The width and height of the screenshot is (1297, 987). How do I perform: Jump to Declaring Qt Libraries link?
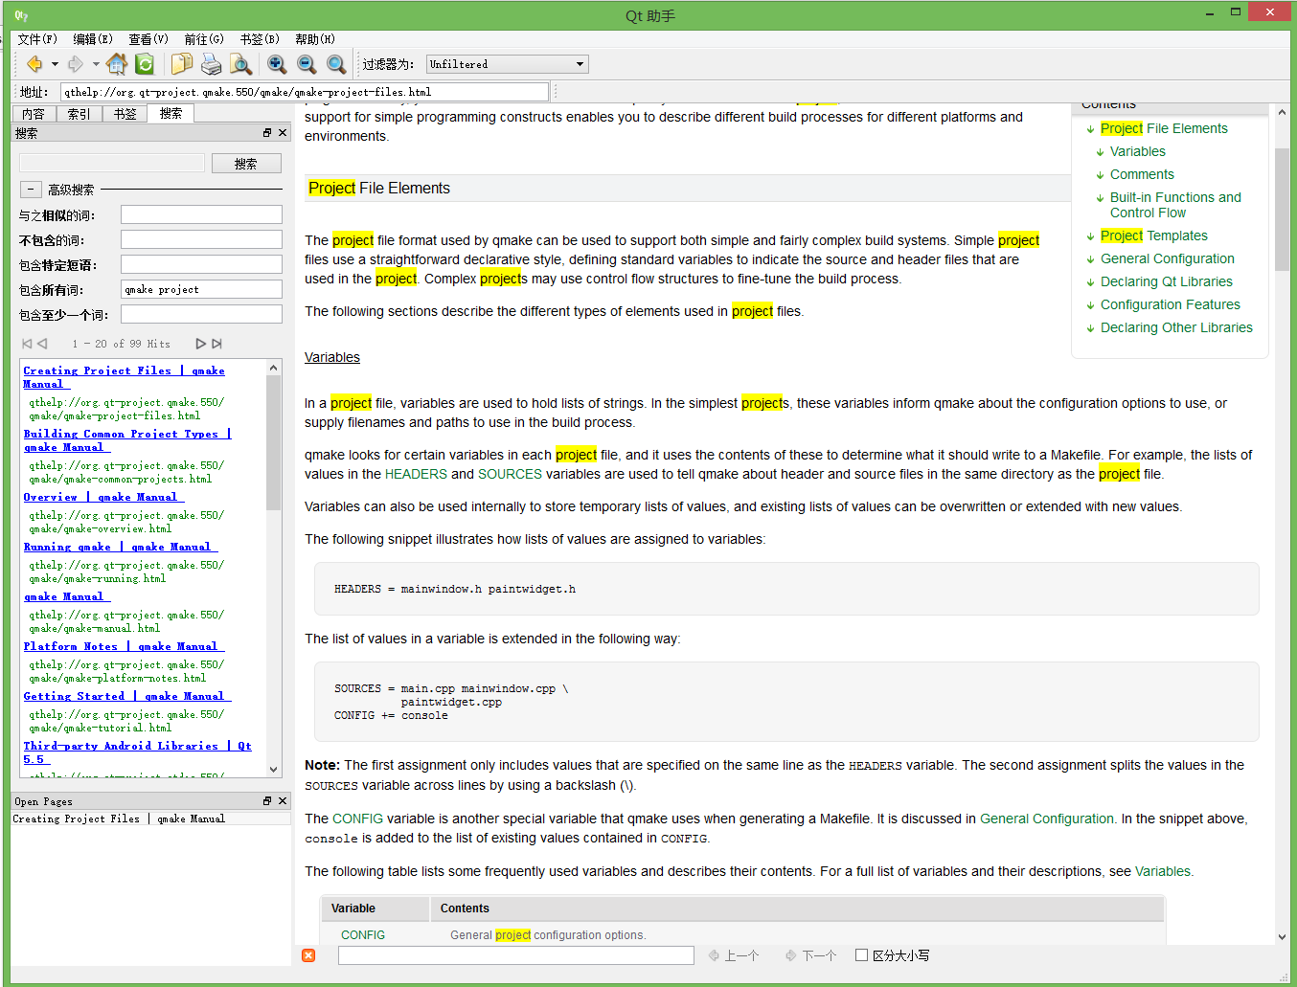tap(1166, 281)
